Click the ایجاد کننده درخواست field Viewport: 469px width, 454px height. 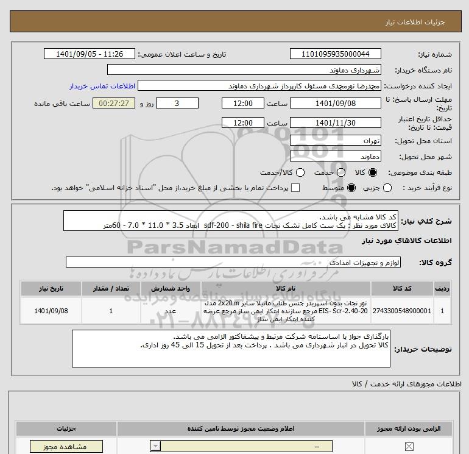click(259, 86)
